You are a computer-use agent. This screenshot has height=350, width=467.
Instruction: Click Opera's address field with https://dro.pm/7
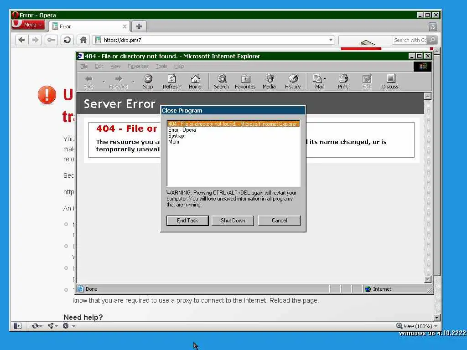click(213, 40)
